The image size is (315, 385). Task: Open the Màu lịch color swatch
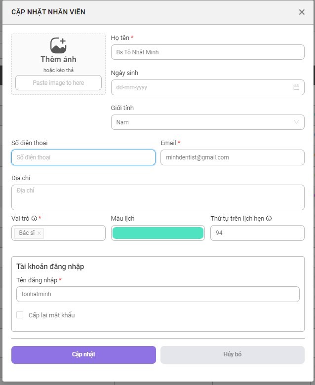158,233
